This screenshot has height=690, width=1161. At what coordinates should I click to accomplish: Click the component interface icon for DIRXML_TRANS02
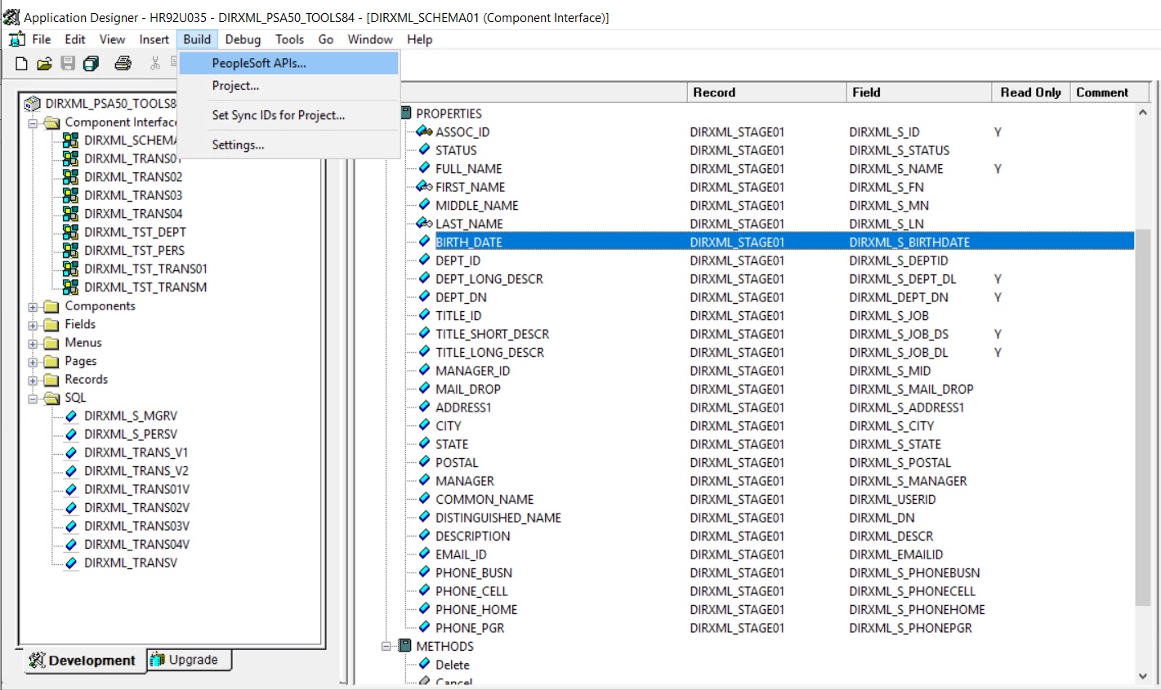(x=71, y=176)
